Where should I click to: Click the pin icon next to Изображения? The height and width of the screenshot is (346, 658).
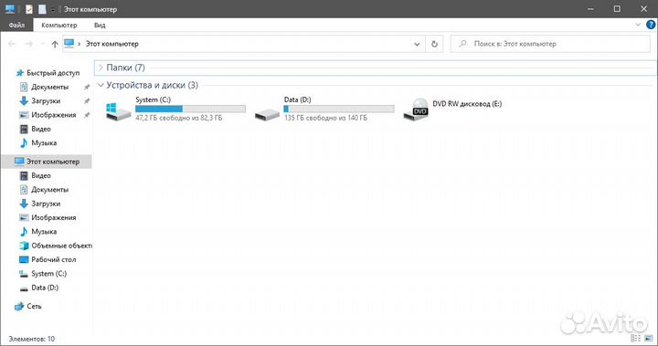point(87,115)
